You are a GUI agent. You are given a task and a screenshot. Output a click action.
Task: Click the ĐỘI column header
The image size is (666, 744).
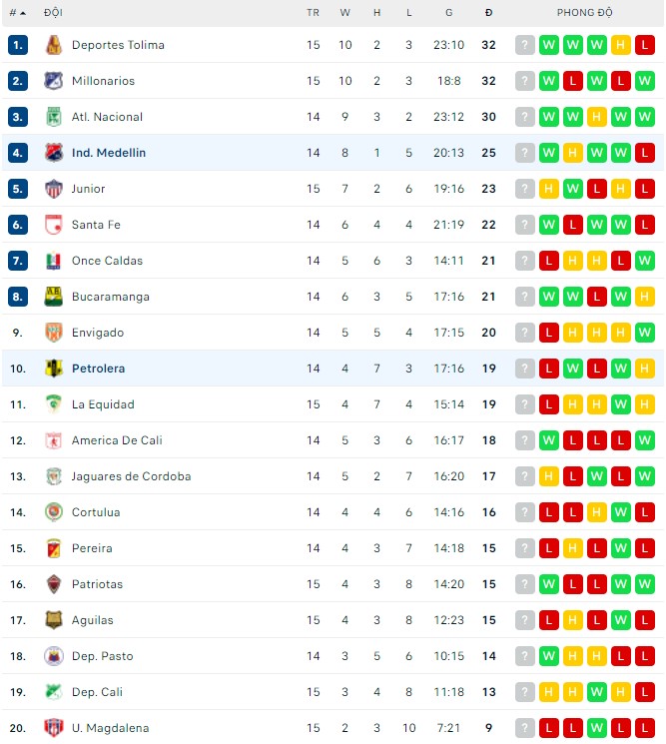53,13
